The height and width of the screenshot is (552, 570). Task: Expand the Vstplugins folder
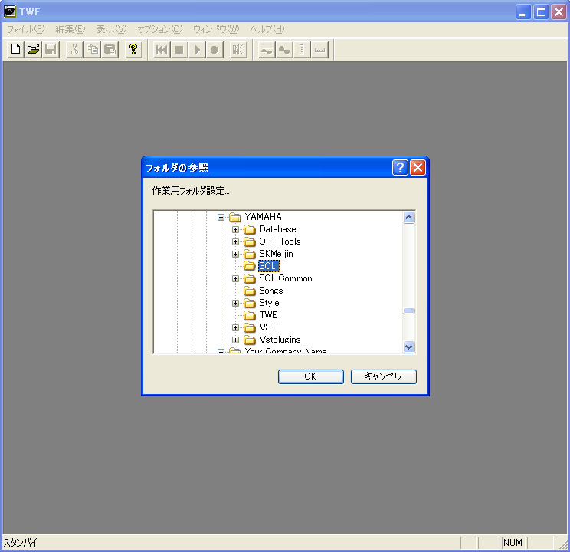pos(235,340)
